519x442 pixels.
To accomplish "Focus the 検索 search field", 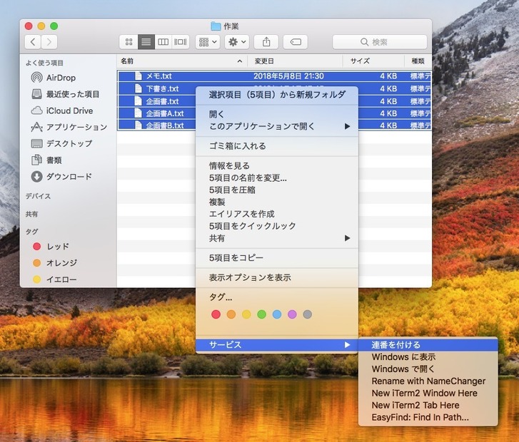I will click(380, 42).
